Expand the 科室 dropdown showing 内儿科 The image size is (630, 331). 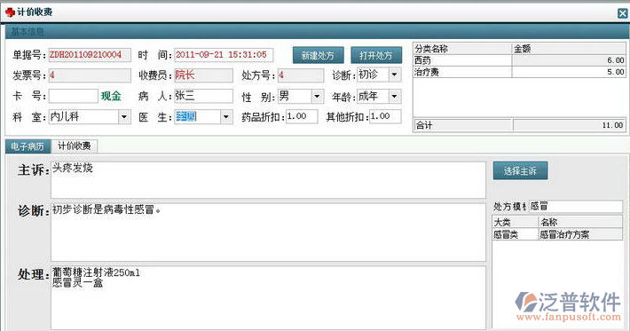coord(124,117)
